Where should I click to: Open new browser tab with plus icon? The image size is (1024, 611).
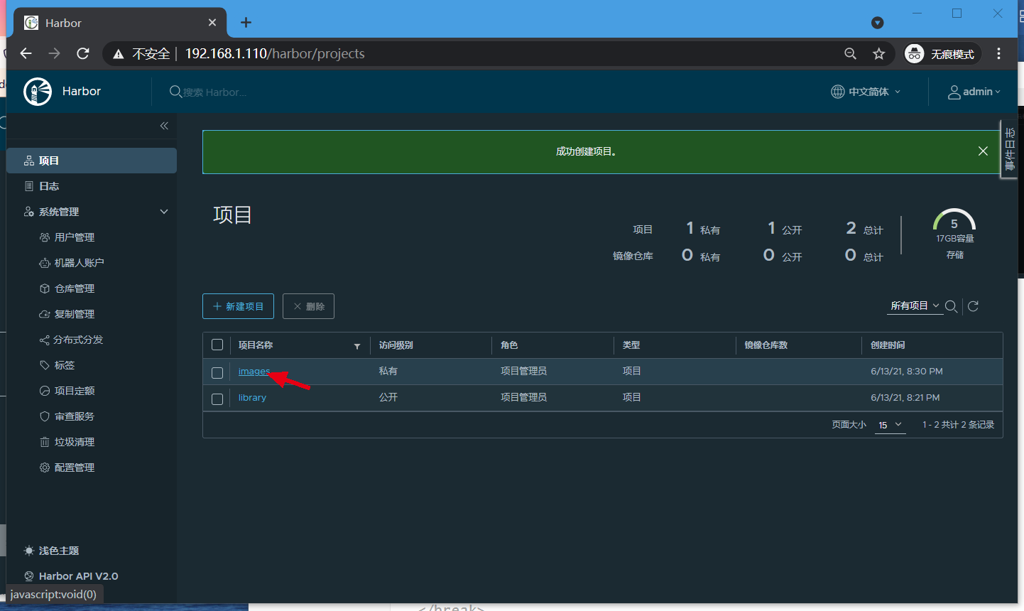246,23
